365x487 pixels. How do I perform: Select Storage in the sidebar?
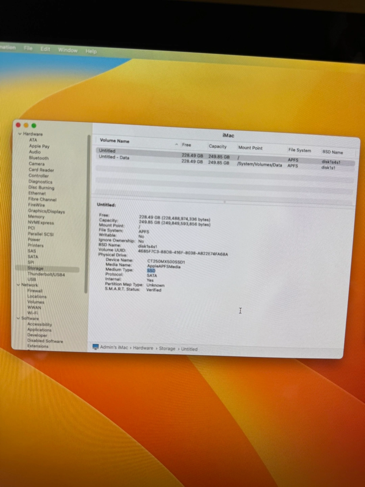click(47, 268)
